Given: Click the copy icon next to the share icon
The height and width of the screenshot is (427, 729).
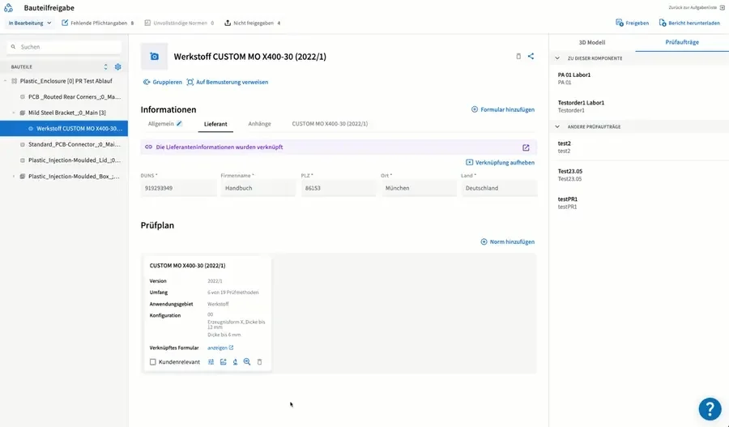Looking at the screenshot, I should coord(518,56).
